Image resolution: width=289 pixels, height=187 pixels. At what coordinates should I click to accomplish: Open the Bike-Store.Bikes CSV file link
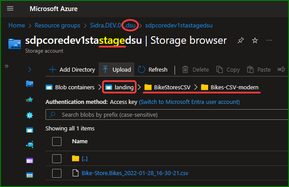coord(135,173)
